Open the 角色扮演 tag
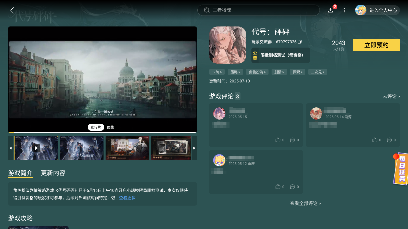Screen dimensions: 408x229 [257, 72]
